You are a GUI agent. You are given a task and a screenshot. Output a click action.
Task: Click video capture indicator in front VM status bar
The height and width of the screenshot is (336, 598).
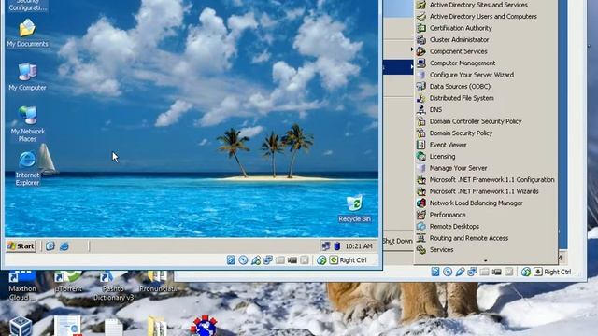pyautogui.click(x=292, y=259)
